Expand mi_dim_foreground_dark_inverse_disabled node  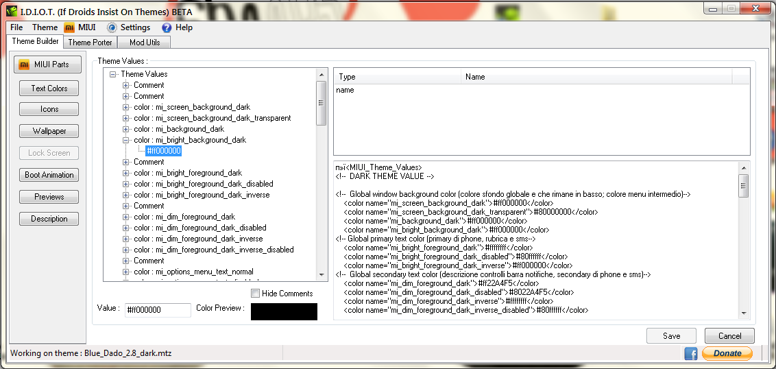point(125,250)
